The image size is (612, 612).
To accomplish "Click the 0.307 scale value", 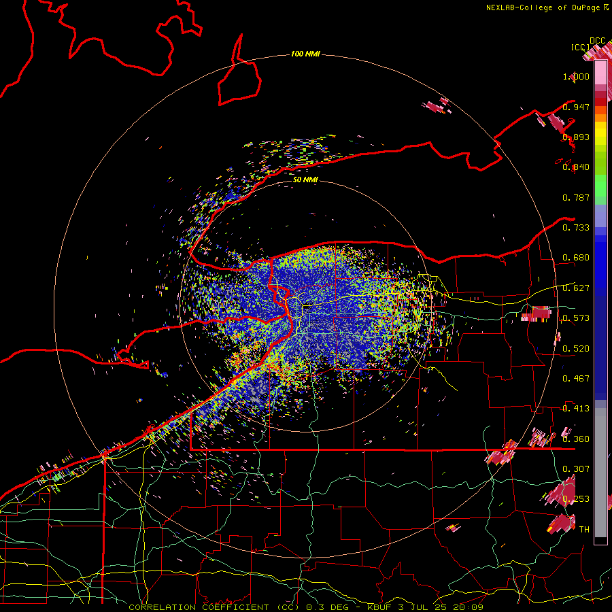I will 576,469.
